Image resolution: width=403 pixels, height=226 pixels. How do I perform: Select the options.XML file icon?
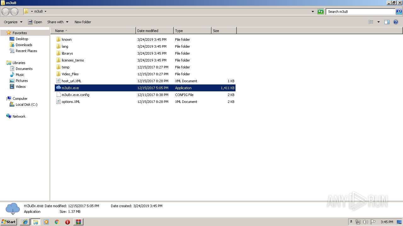[x=58, y=102]
